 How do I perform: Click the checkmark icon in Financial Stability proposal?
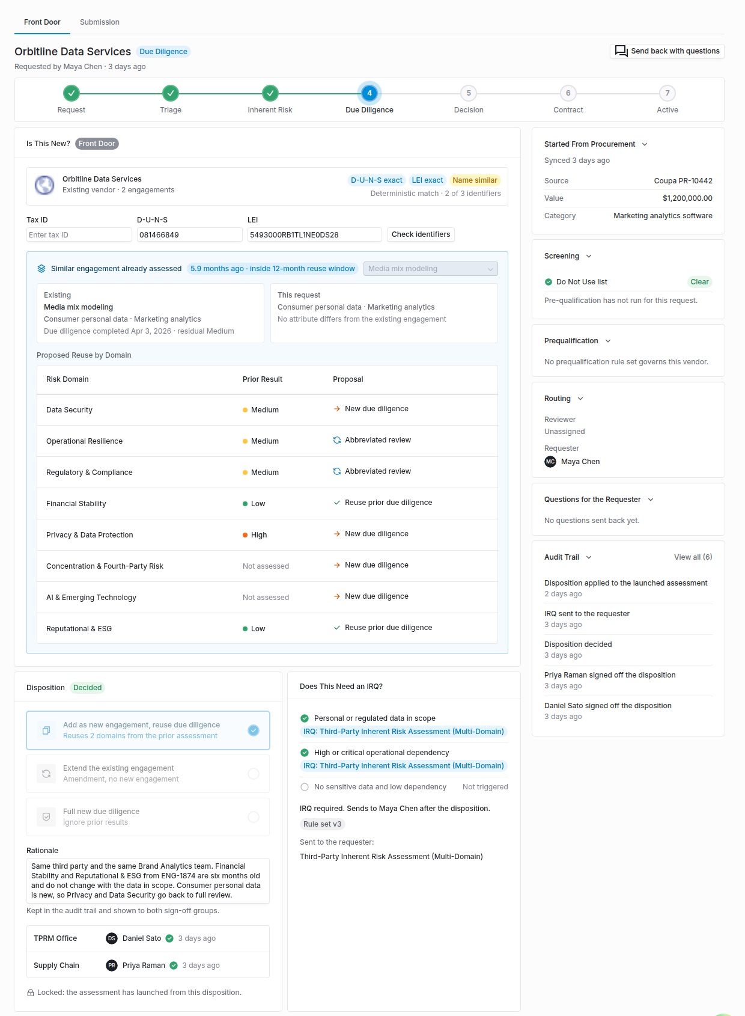point(337,503)
